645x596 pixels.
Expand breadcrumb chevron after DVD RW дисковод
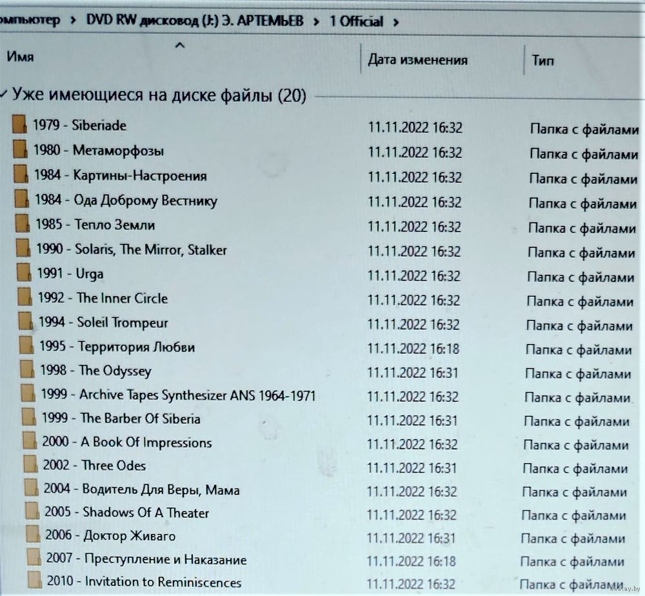coord(316,22)
